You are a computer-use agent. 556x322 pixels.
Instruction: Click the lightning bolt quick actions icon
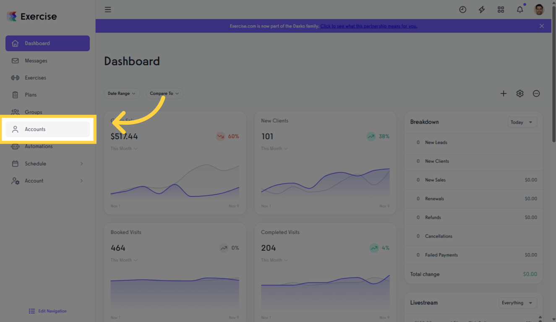coord(481,9)
